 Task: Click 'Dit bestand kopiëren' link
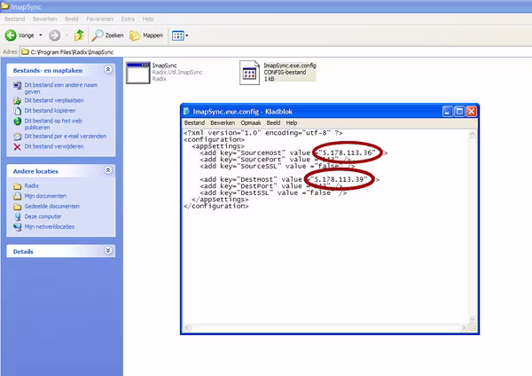coord(50,111)
